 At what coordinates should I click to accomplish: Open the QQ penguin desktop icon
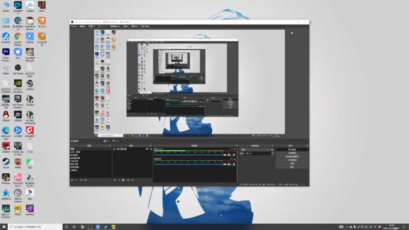click(6, 117)
